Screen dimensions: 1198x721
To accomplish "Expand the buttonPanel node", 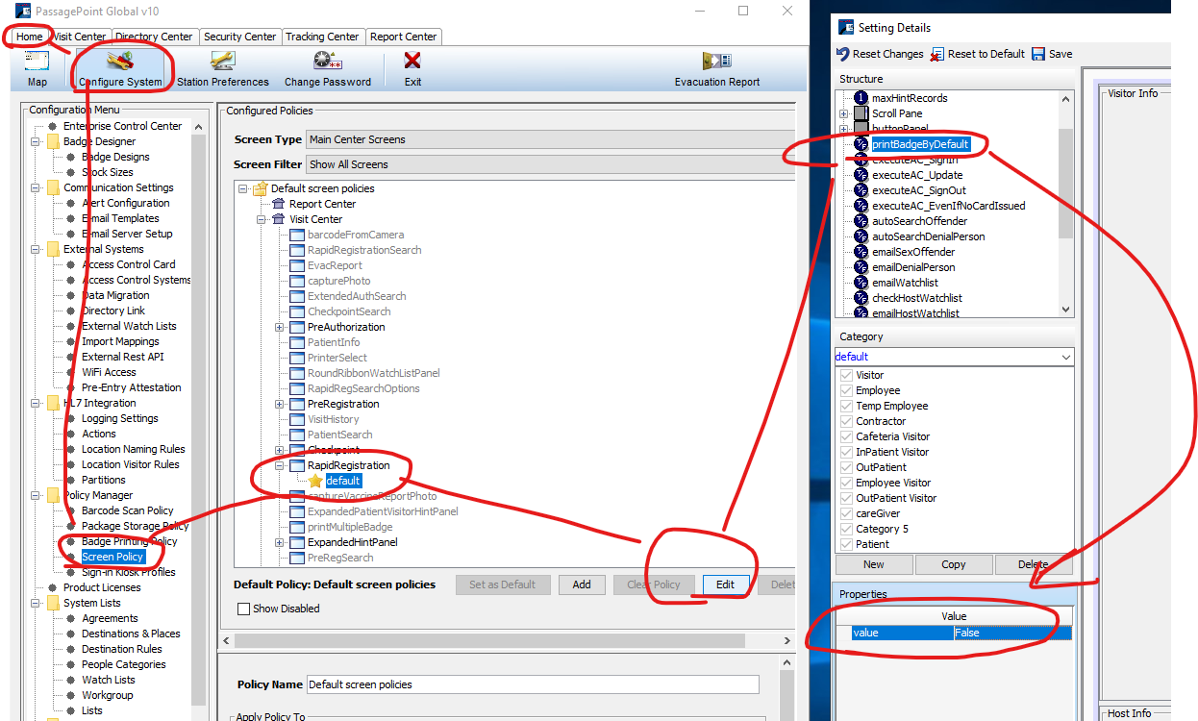I will (843, 129).
